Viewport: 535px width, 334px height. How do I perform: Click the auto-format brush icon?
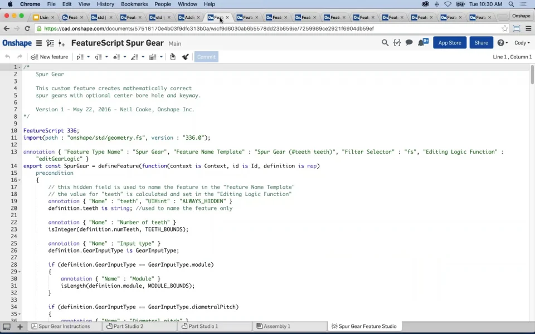tap(185, 57)
